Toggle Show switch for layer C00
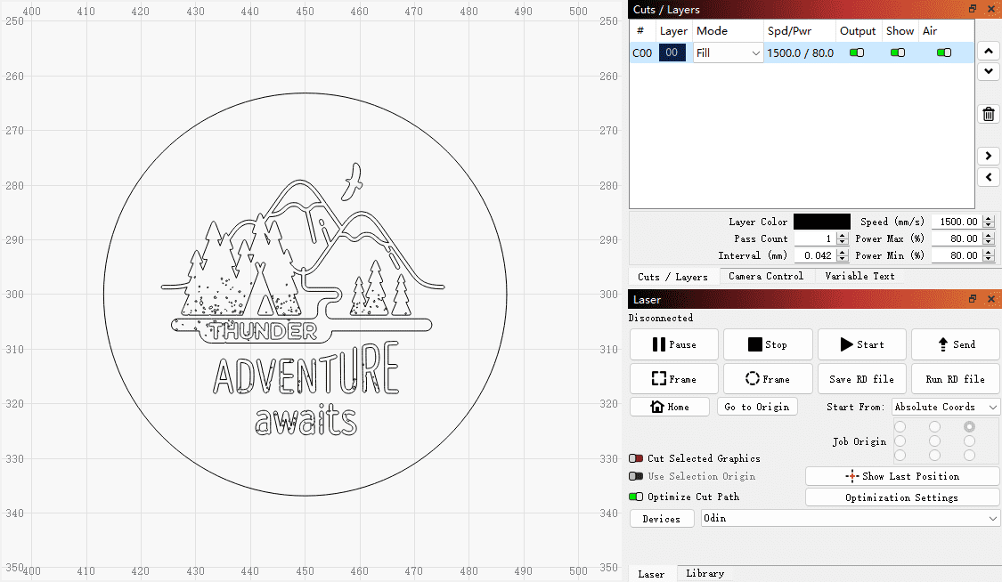The height and width of the screenshot is (582, 1002). point(898,53)
